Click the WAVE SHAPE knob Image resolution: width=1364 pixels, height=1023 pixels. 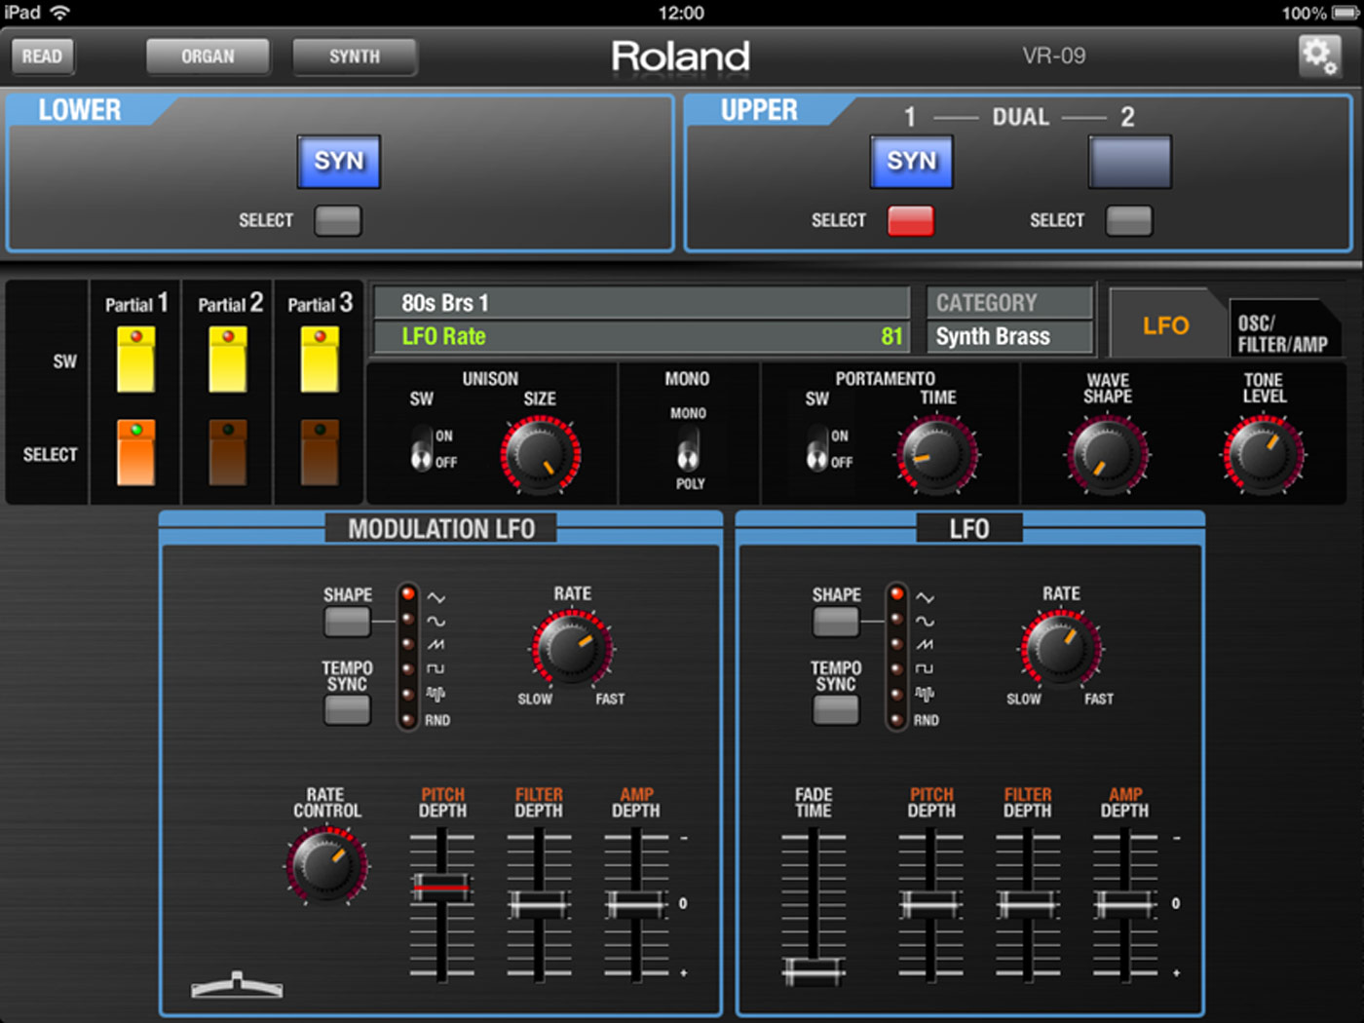click(x=1108, y=454)
